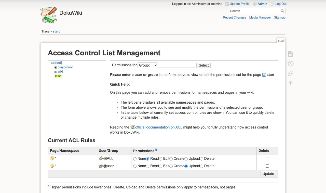326x193 pixels.
Task: Click namespace cube icon in @ALL row
Action: pos(52,158)
